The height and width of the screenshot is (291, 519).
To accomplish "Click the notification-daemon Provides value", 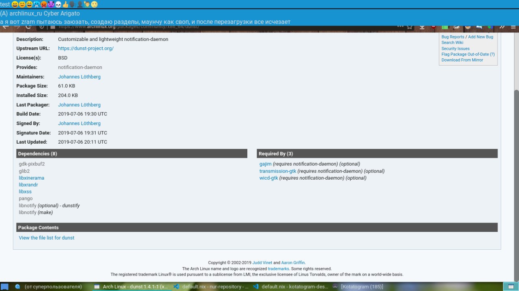I will [80, 68].
